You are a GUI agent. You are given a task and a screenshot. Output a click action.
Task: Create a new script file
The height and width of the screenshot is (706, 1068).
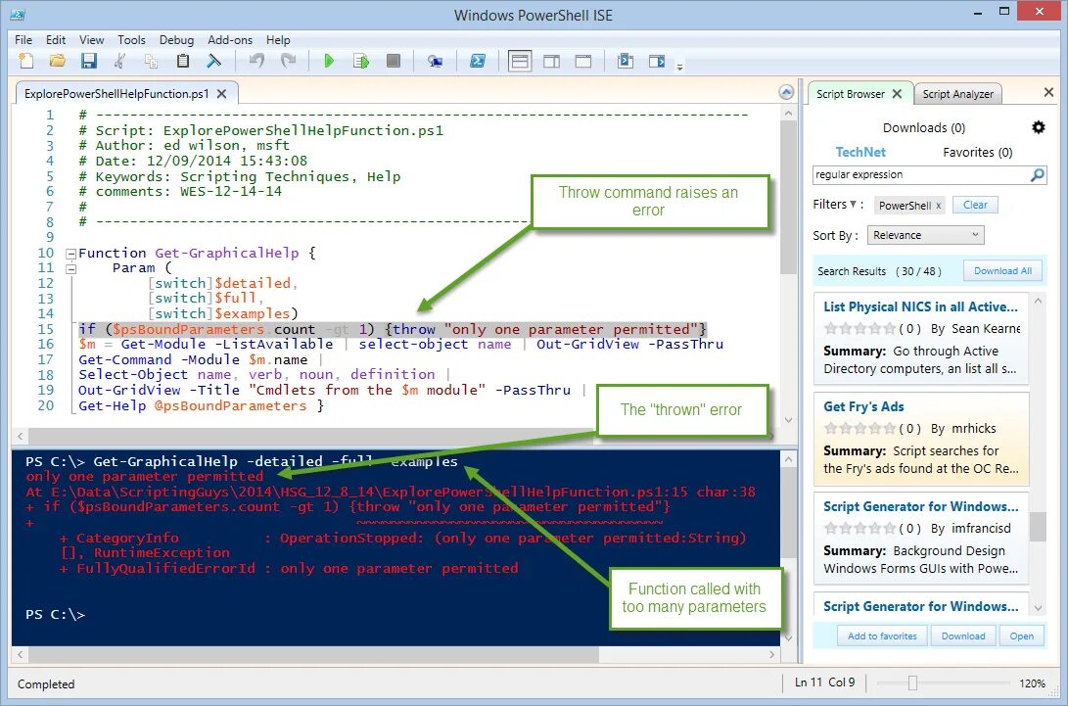[25, 62]
